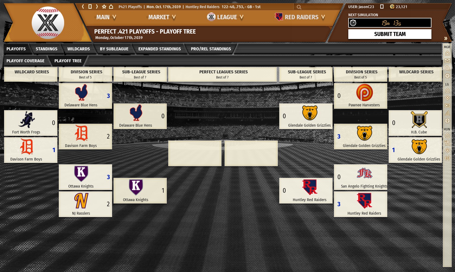Open Huntley Red Raiders sub-league series card
The height and width of the screenshot is (272, 455).
tap(306, 191)
